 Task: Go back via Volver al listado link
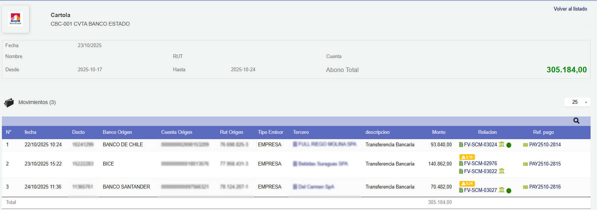click(570, 9)
